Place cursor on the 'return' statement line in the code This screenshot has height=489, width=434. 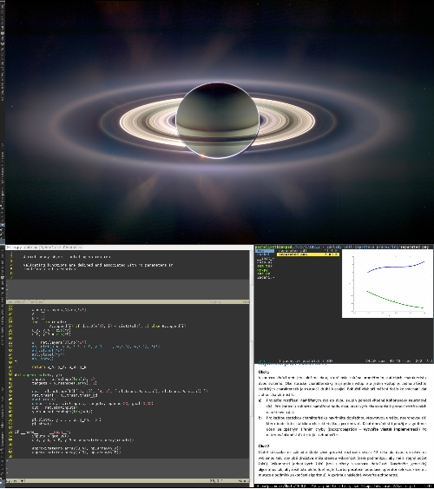pyautogui.click(x=59, y=367)
